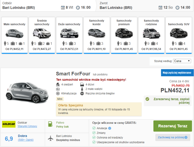
Task: Click the crossed-out price PLN492,76
Action: [x=181, y=86]
